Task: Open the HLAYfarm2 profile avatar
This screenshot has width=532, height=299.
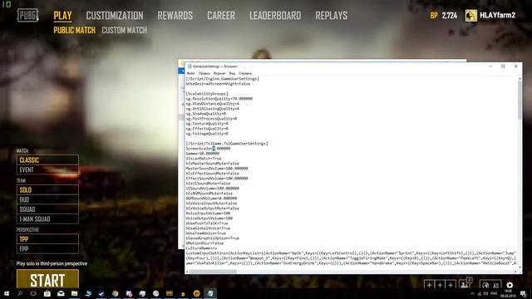Action: (471, 15)
